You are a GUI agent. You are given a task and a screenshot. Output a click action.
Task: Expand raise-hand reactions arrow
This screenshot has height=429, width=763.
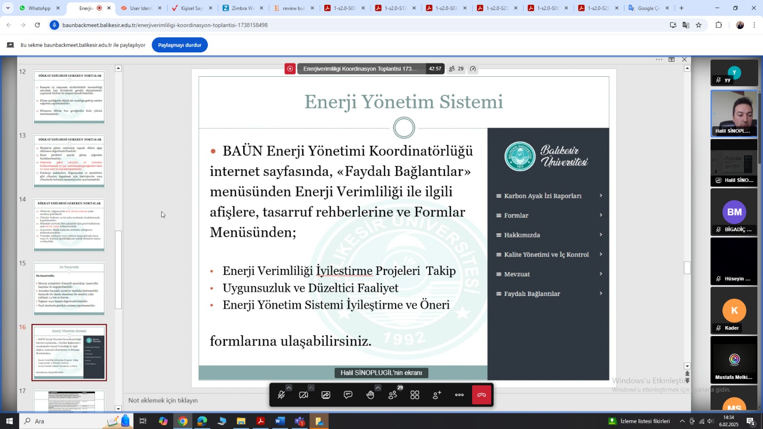click(378, 388)
